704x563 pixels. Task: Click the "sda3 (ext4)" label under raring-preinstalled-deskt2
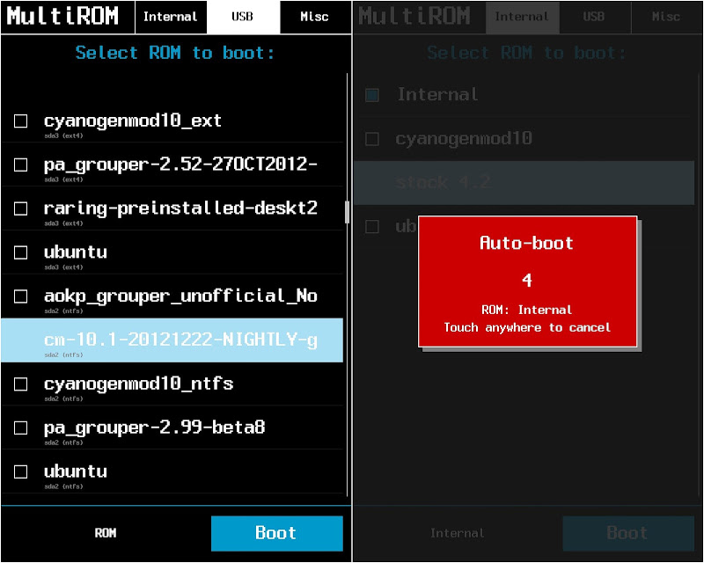pos(63,223)
